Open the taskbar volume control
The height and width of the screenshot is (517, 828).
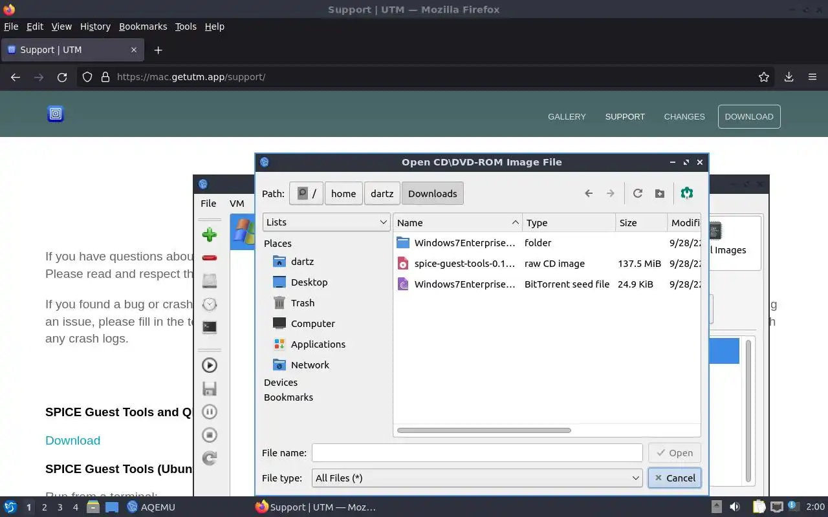pyautogui.click(x=735, y=507)
